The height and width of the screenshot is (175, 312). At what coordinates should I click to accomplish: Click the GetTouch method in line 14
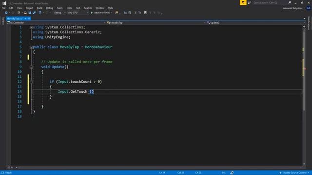pyautogui.click(x=79, y=92)
